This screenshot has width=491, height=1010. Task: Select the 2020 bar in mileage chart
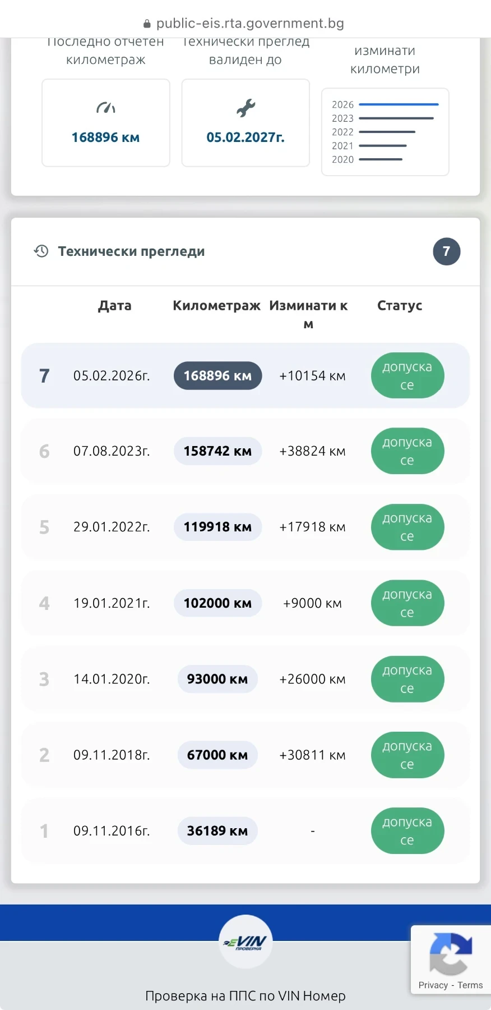(381, 159)
